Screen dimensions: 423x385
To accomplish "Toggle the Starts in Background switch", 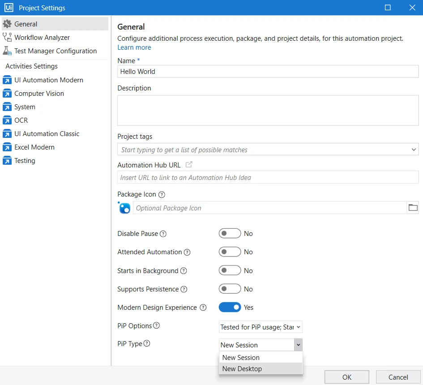I will [x=230, y=270].
